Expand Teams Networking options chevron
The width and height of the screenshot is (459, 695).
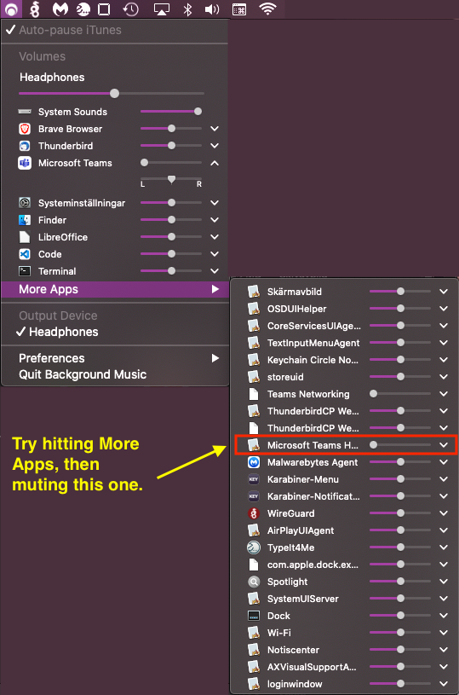point(444,394)
